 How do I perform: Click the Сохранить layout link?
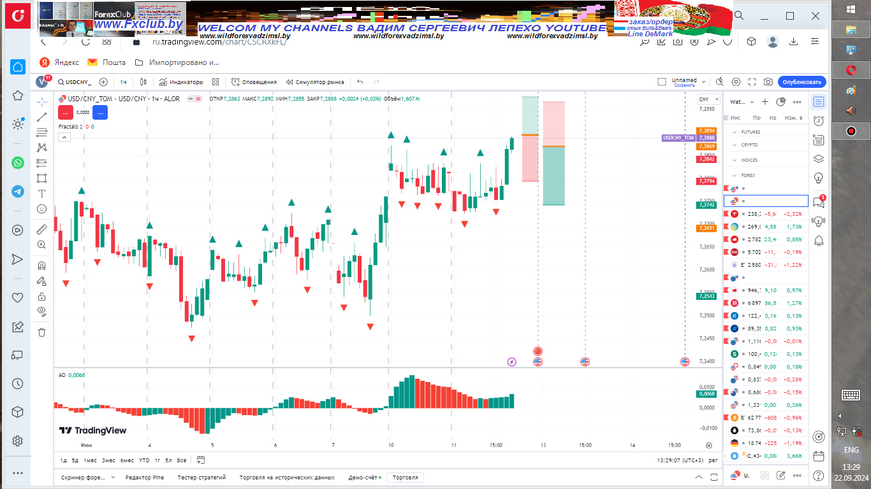(x=684, y=85)
